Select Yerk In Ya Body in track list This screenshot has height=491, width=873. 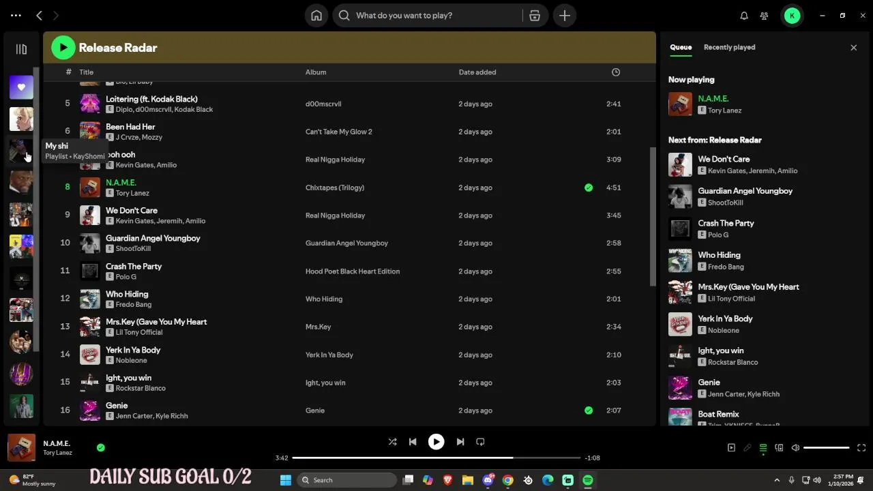133,350
